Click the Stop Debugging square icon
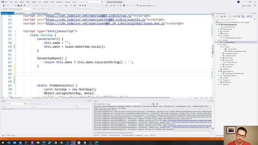This screenshot has height=145, width=258. [x=83, y=6]
